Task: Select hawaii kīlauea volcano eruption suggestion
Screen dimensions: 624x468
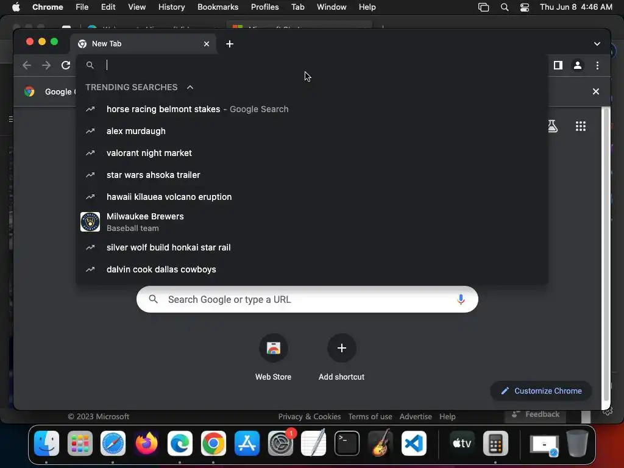Action: (x=312, y=197)
